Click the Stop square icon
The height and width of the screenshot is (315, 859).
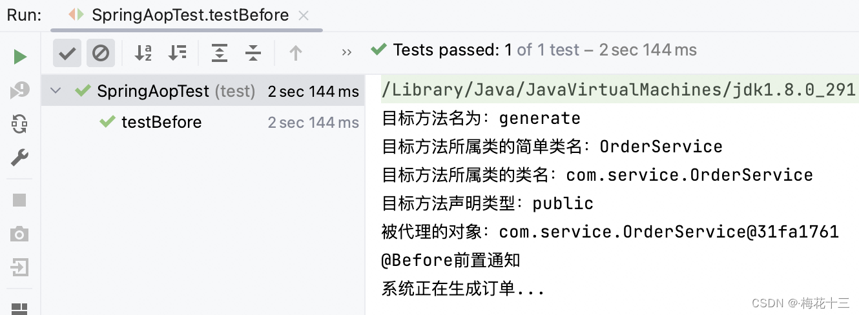20,200
